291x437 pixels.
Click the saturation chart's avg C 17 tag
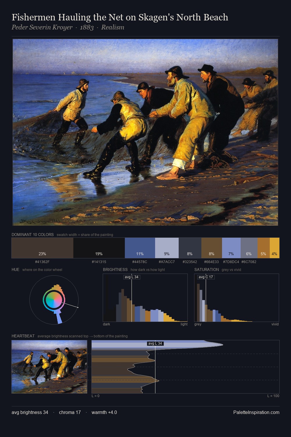(206, 277)
